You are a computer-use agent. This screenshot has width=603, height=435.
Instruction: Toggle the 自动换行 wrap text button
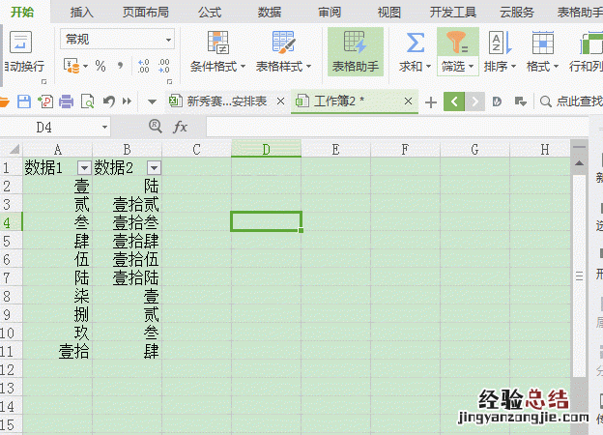point(21,43)
